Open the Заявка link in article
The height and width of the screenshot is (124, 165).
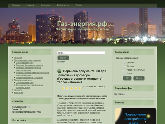(63, 103)
